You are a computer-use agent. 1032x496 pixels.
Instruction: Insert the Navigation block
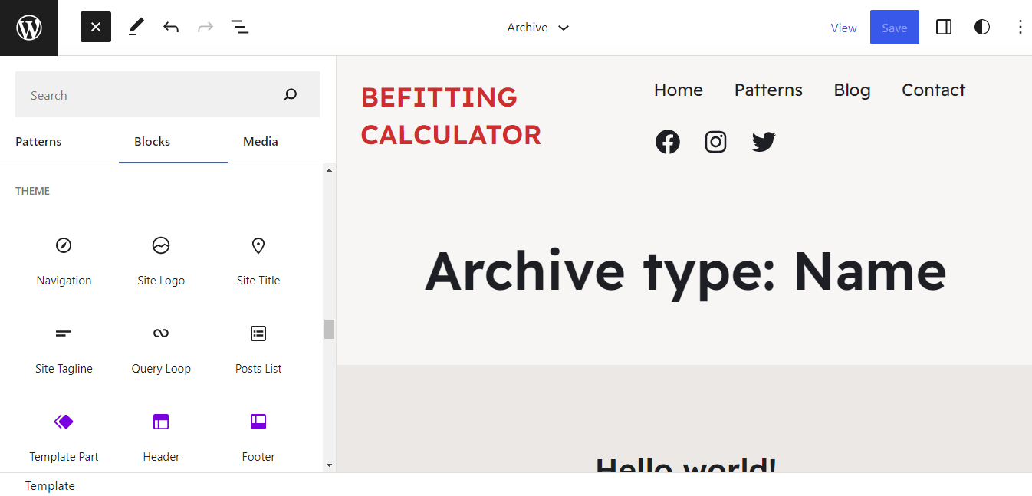(x=64, y=259)
